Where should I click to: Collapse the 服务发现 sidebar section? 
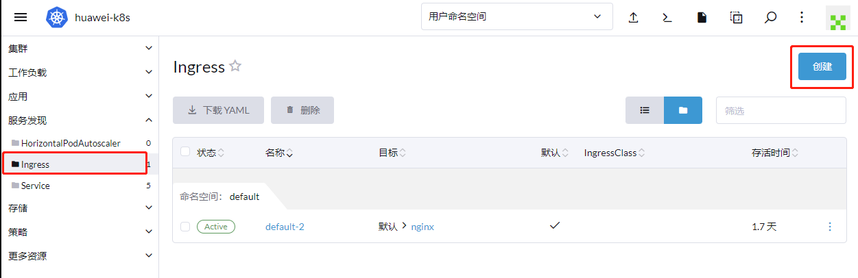click(80, 121)
